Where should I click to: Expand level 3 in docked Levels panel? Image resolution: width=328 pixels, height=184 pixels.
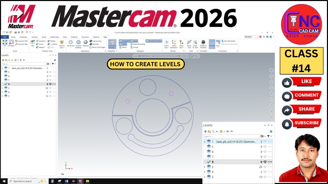3,96
